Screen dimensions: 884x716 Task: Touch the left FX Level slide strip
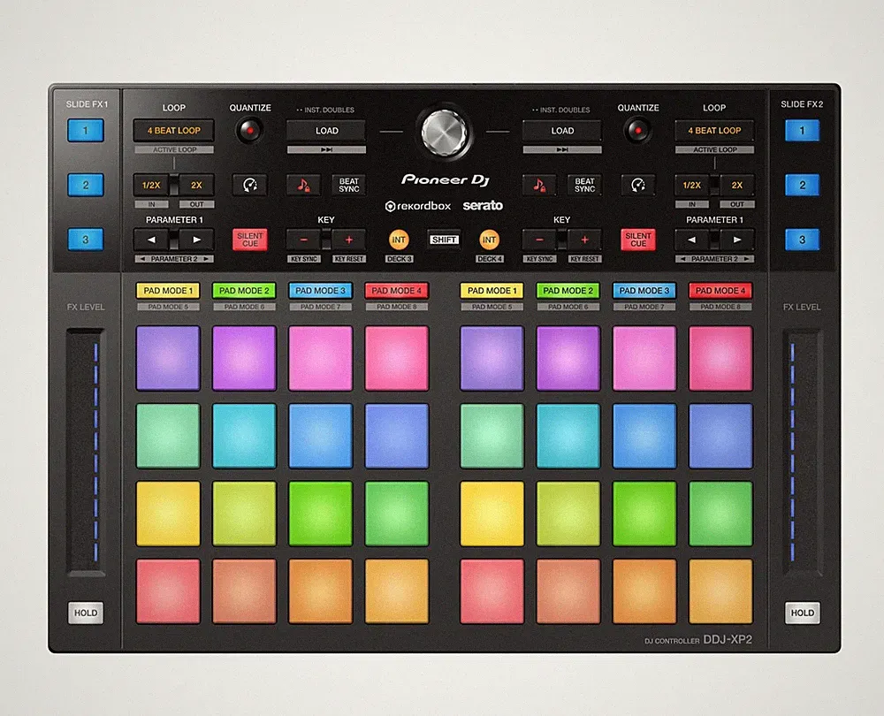point(86,453)
